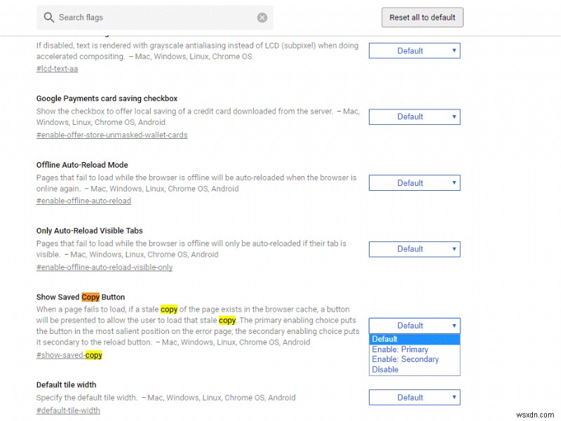Image resolution: width=561 pixels, height=421 pixels.
Task: Click the arrow on Show Saved Copy dropdown
Action: pos(453,326)
